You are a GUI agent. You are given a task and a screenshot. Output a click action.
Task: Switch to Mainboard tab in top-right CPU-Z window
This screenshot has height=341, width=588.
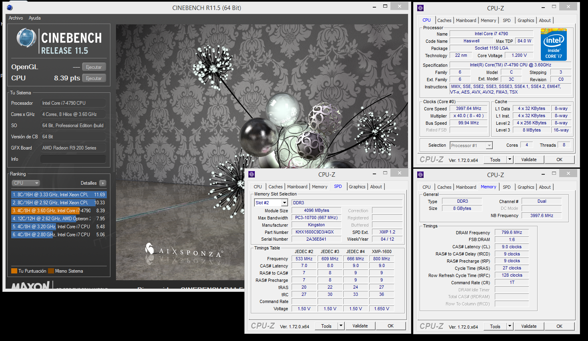pos(466,20)
